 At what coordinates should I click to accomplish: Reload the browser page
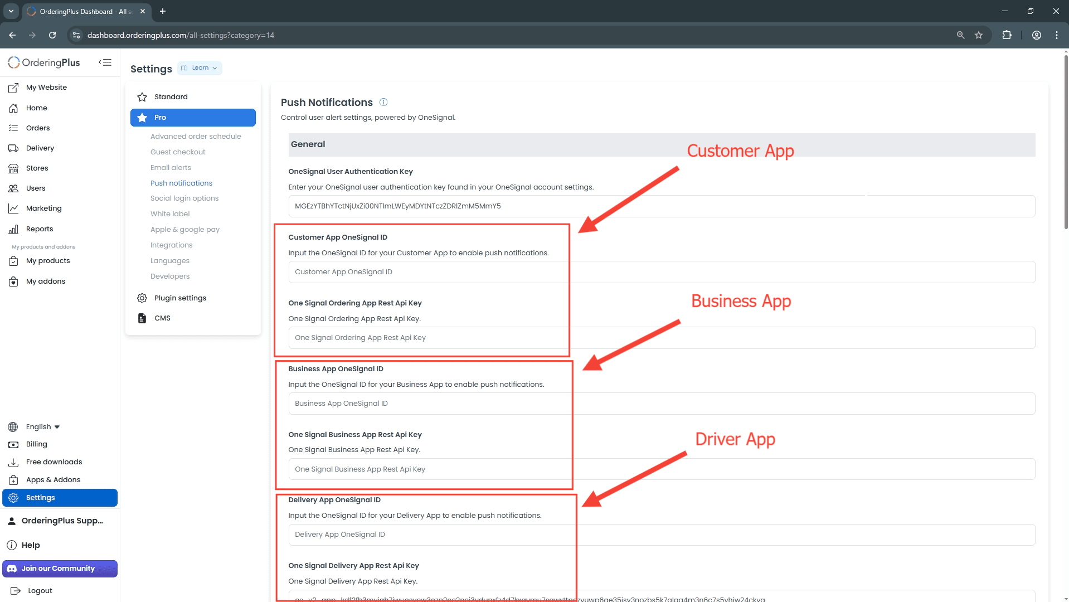(x=52, y=35)
